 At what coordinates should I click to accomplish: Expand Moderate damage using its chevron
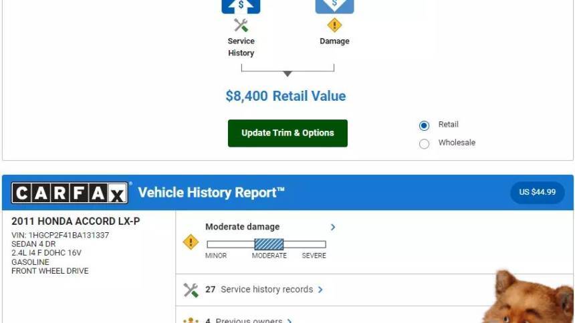332,227
